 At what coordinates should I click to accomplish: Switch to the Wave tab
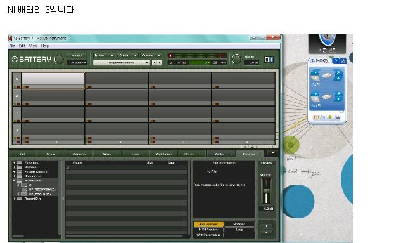107,154
